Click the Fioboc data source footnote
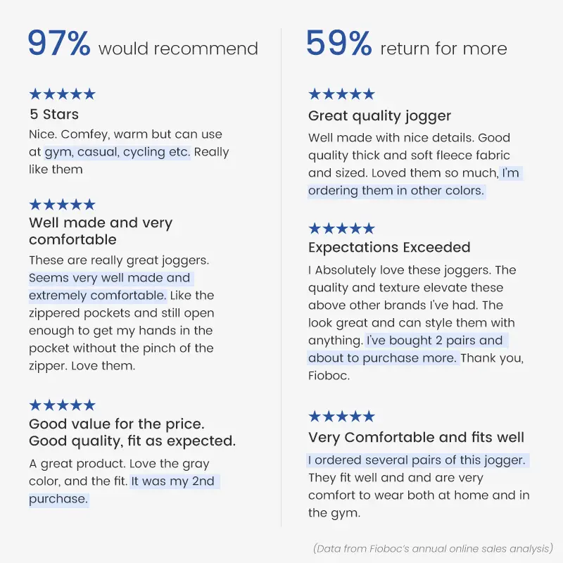This screenshot has height=563, width=563. point(432,548)
